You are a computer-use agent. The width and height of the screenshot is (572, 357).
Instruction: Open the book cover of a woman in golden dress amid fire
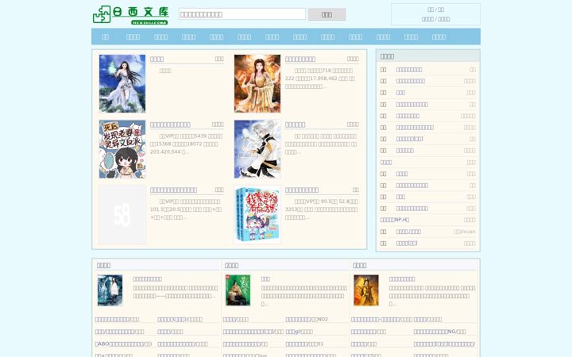(x=257, y=83)
